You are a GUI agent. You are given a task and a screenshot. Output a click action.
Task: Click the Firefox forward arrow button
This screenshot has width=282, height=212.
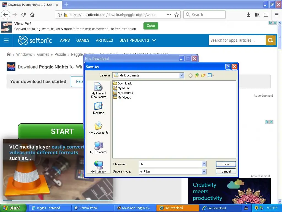[x=15, y=15]
